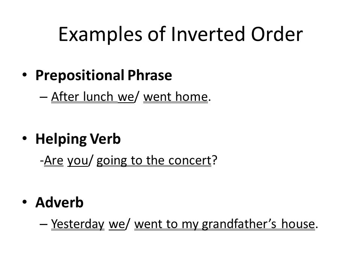Click the phrase "going to the concert"
Viewport: 361px width, 271px height.
pos(154,161)
